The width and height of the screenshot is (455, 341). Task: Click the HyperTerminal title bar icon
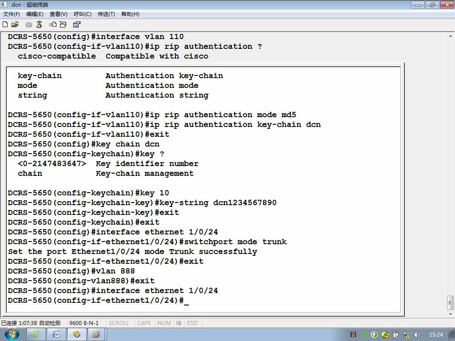4,4
